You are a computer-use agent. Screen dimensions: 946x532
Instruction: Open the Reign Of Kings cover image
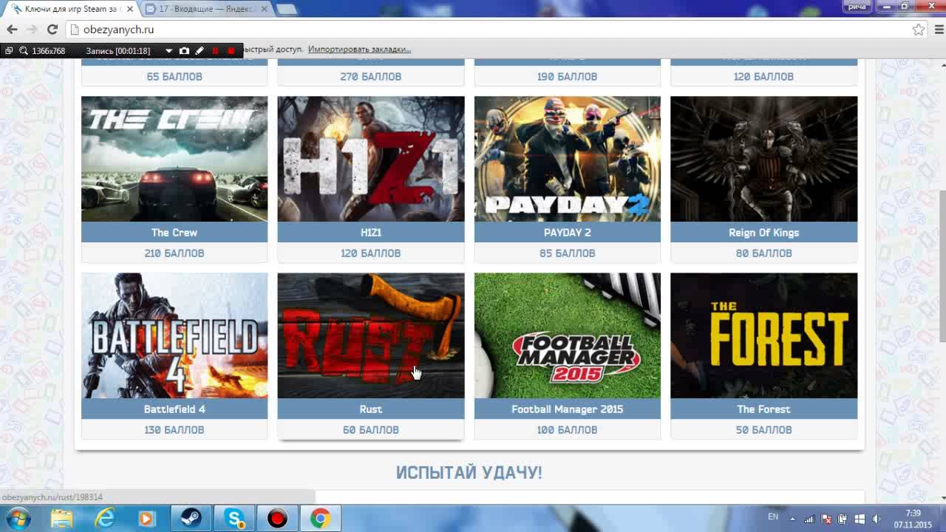[x=763, y=159]
